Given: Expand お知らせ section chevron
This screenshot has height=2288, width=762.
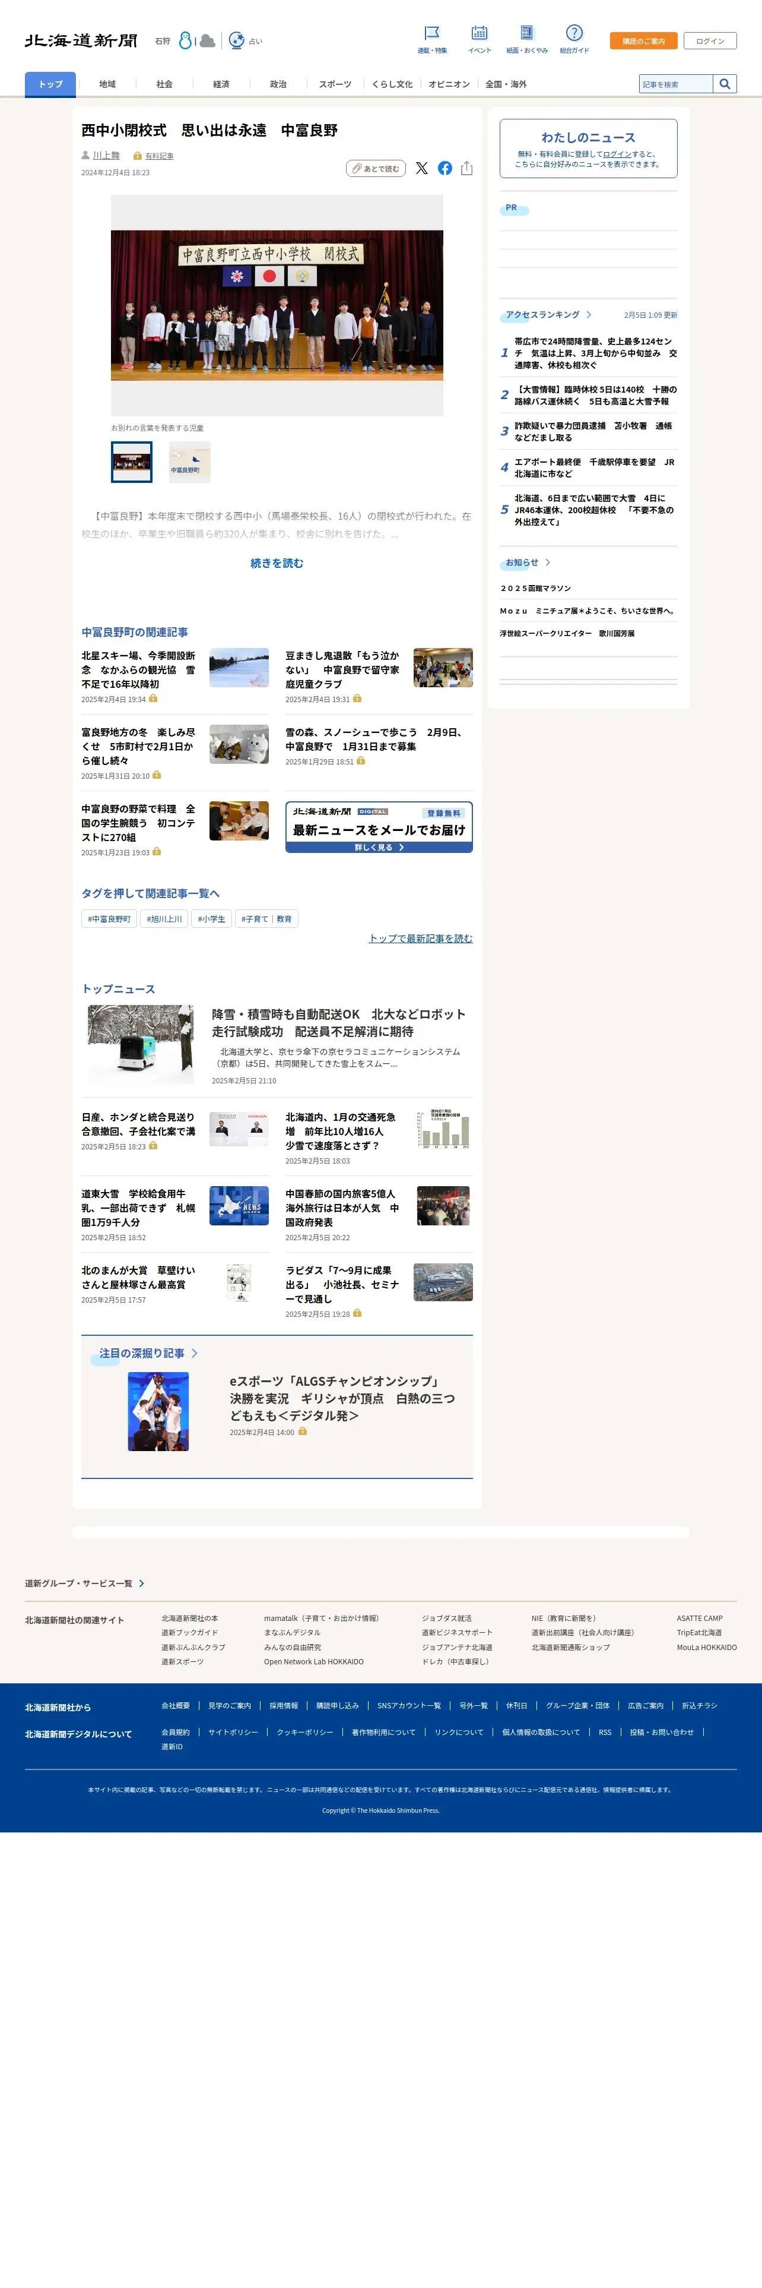Looking at the screenshot, I should (548, 562).
